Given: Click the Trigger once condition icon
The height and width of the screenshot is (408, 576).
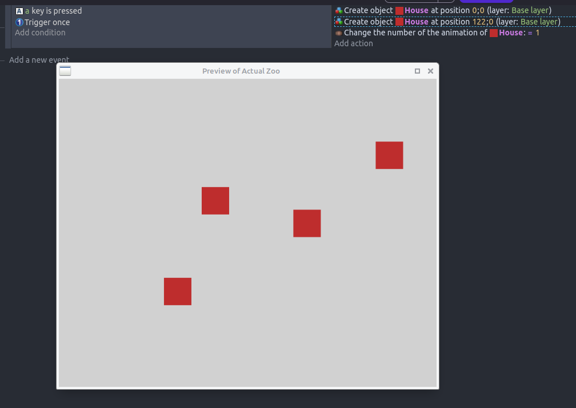Looking at the screenshot, I should tap(19, 22).
